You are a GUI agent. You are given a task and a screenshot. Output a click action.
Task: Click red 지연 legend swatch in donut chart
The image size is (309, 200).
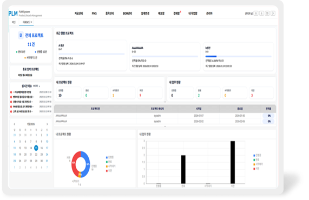(107, 171)
